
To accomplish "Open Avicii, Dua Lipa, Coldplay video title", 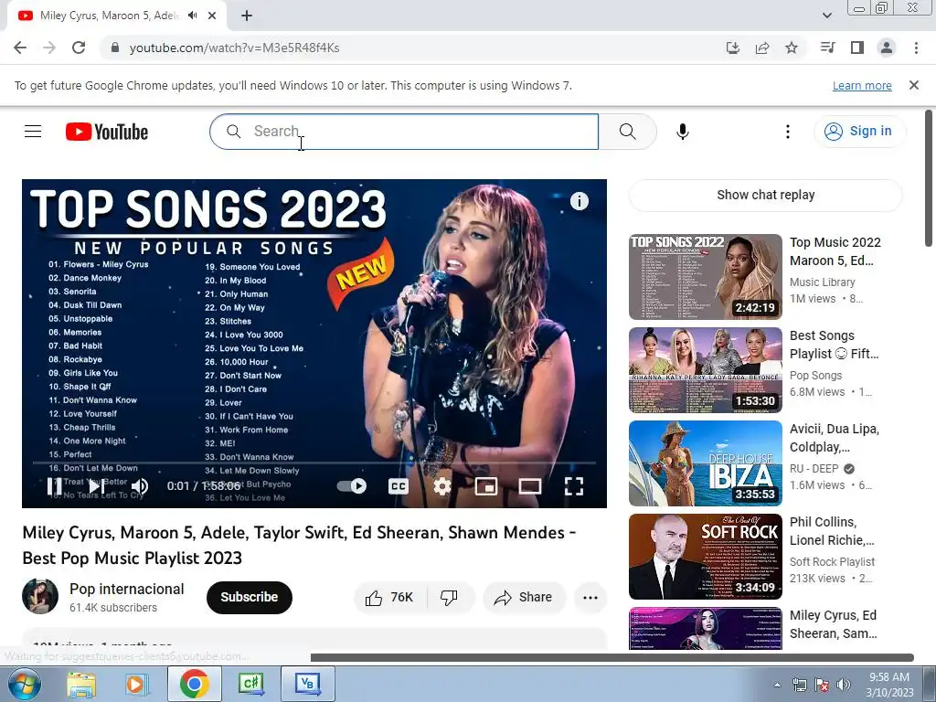I will pyautogui.click(x=834, y=438).
